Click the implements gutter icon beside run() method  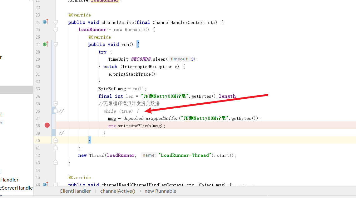[45, 44]
